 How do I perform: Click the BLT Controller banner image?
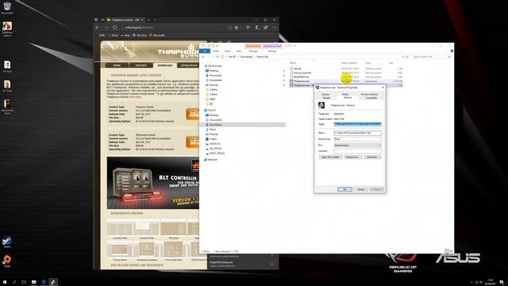(x=153, y=183)
